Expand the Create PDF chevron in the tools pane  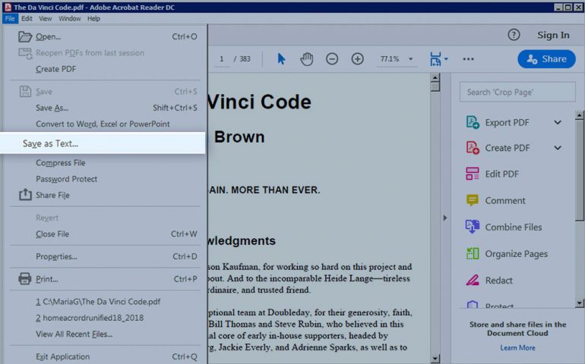point(558,148)
